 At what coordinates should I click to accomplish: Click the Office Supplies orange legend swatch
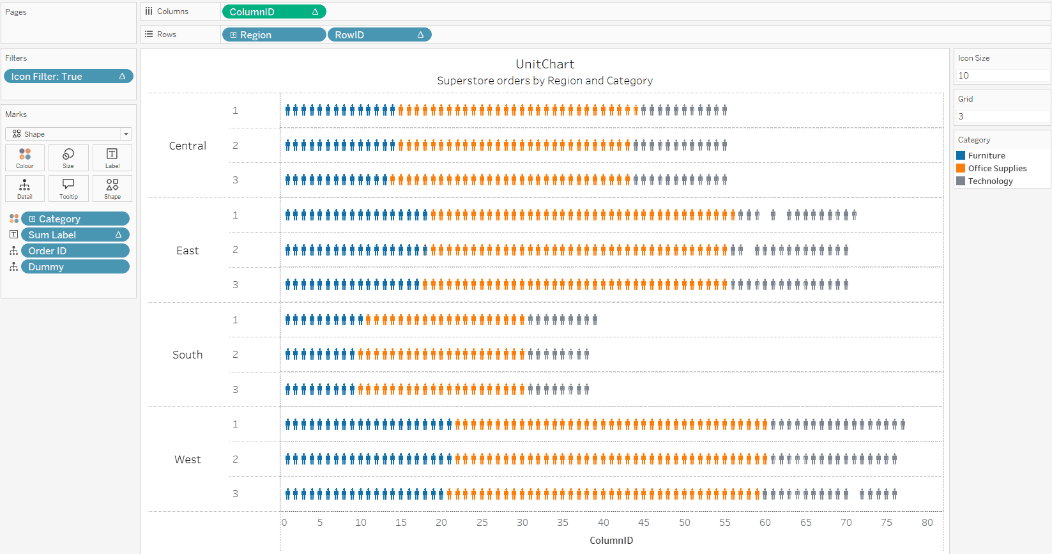(961, 168)
